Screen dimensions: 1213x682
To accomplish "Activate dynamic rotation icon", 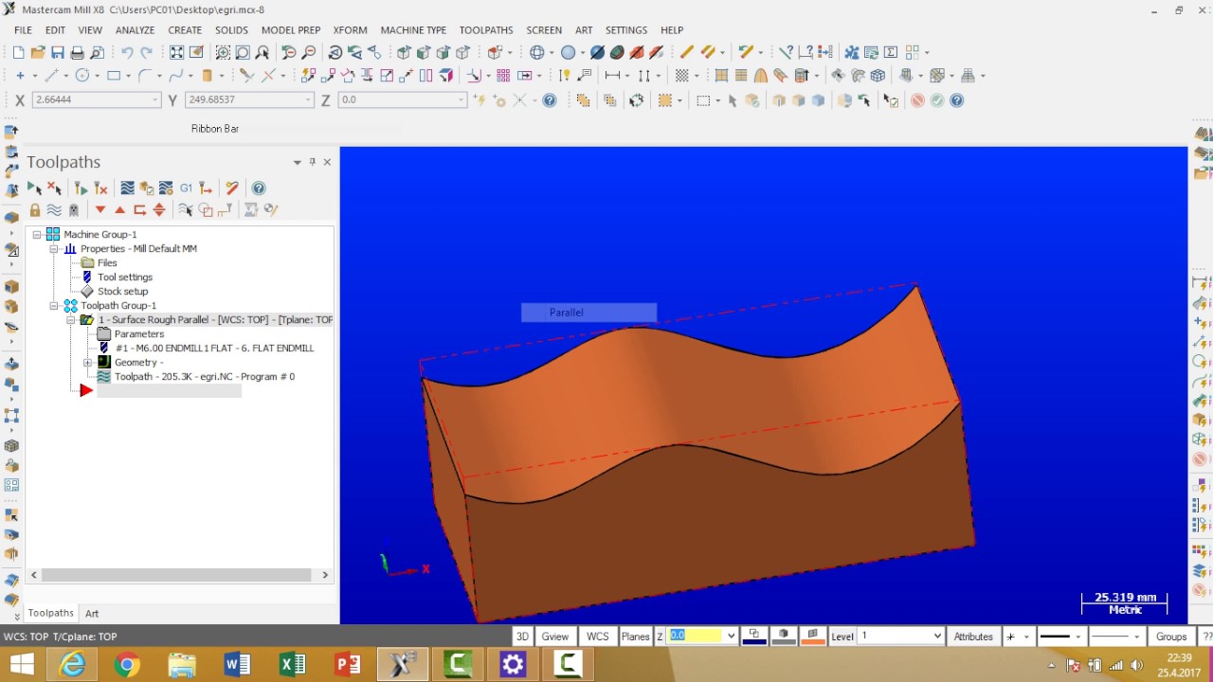I will tap(335, 53).
